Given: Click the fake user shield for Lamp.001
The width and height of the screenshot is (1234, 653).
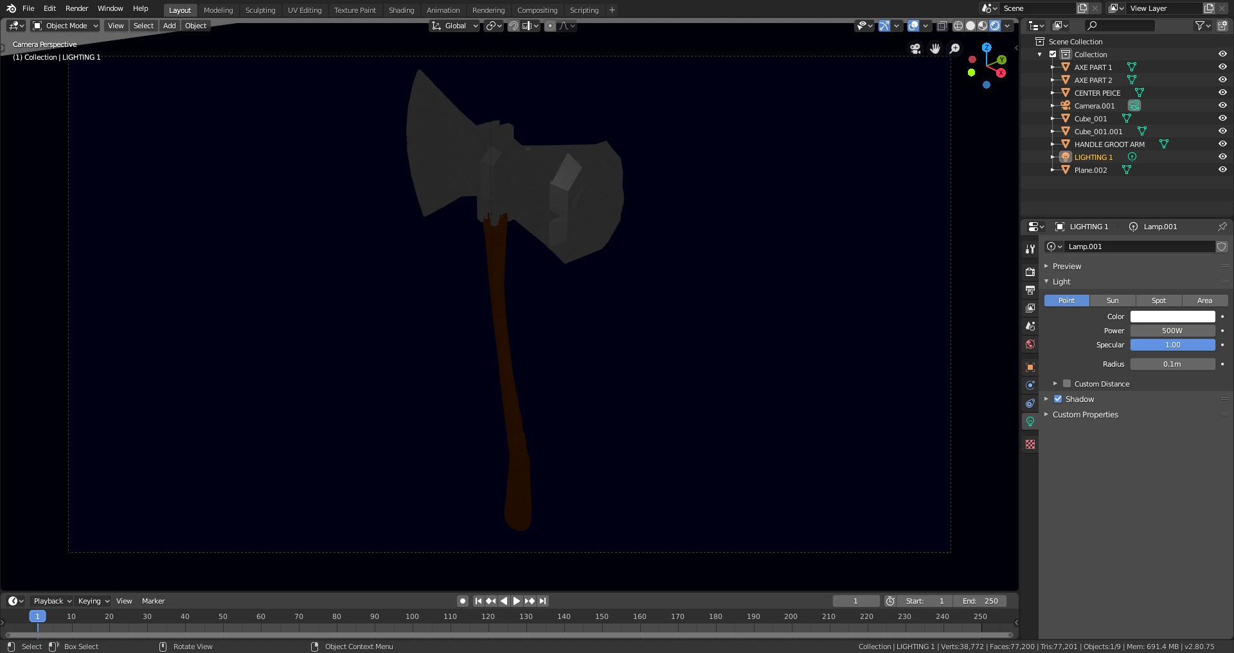Looking at the screenshot, I should (x=1222, y=247).
